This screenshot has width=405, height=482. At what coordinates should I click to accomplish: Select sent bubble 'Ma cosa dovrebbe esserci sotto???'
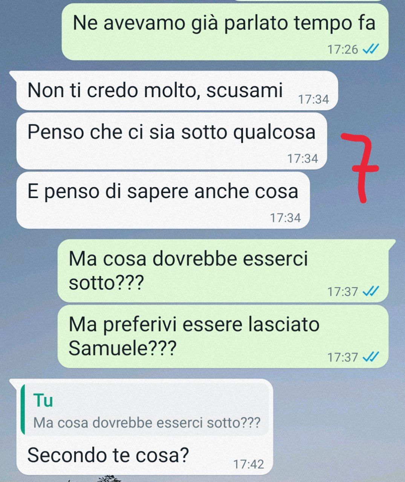(223, 271)
